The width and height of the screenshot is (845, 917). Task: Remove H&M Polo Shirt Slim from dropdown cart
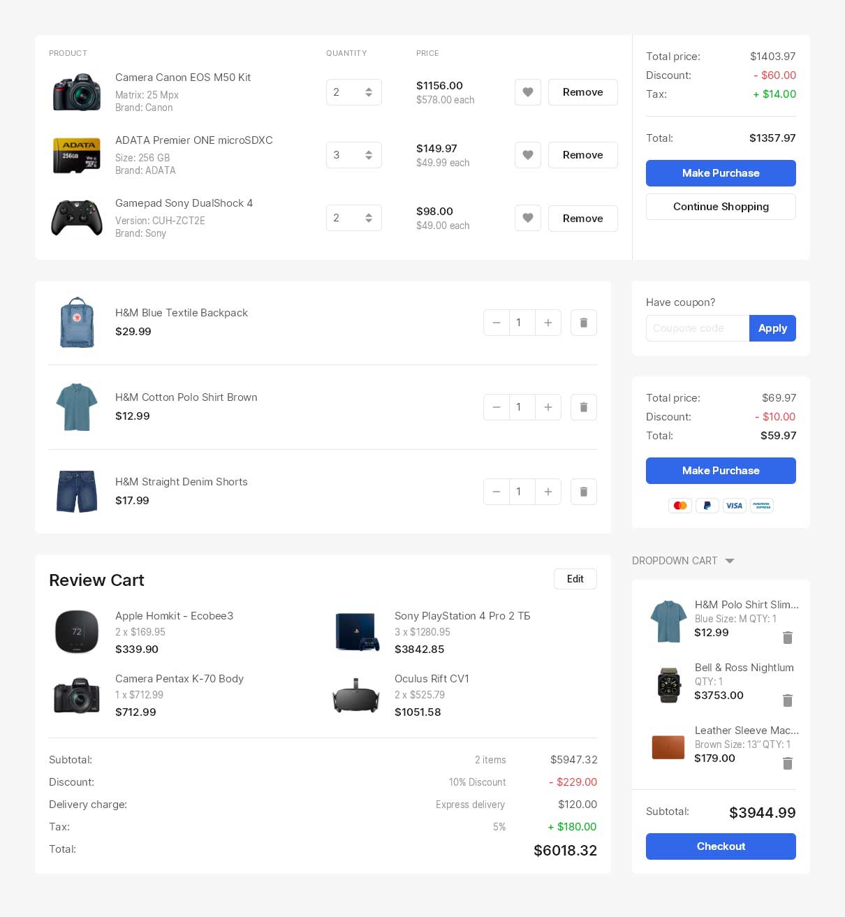click(x=788, y=638)
